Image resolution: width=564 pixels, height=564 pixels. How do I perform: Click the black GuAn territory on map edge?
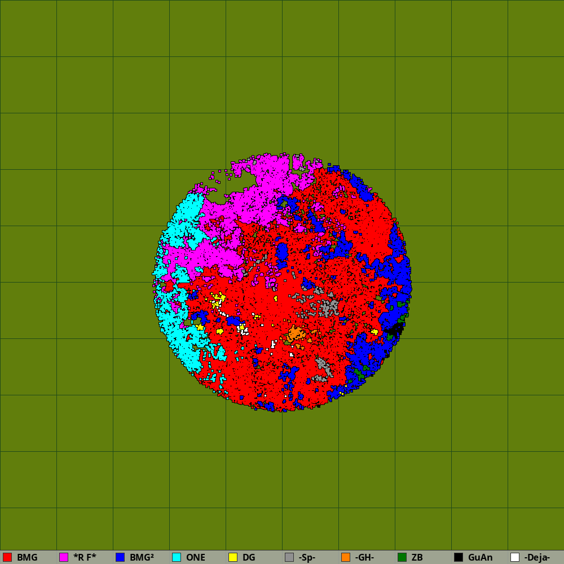pyautogui.click(x=395, y=330)
